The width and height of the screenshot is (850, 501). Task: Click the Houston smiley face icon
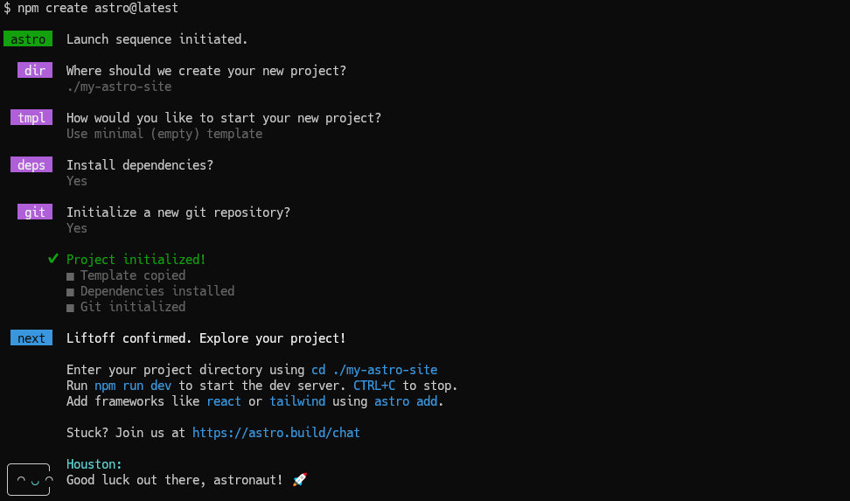(30, 480)
